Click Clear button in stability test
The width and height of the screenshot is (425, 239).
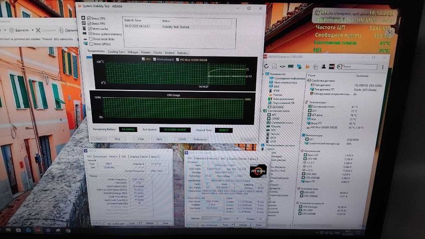141,139
